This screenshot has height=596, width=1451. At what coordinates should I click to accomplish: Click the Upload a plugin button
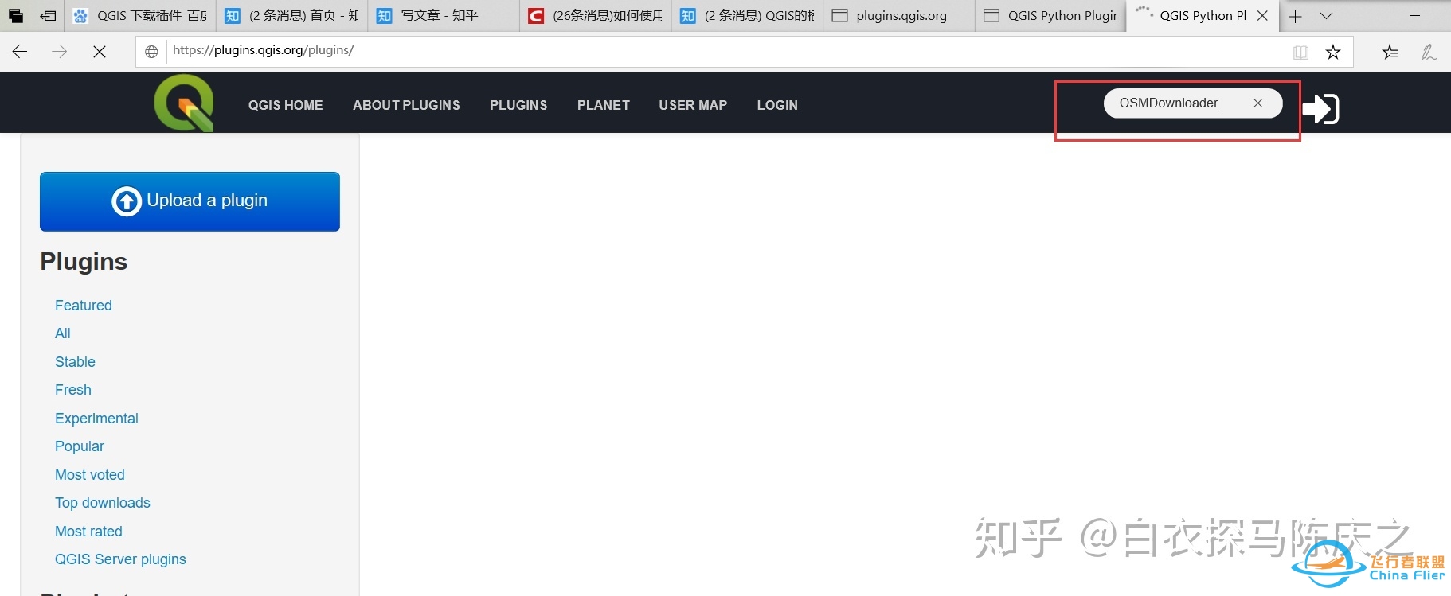[x=190, y=201]
